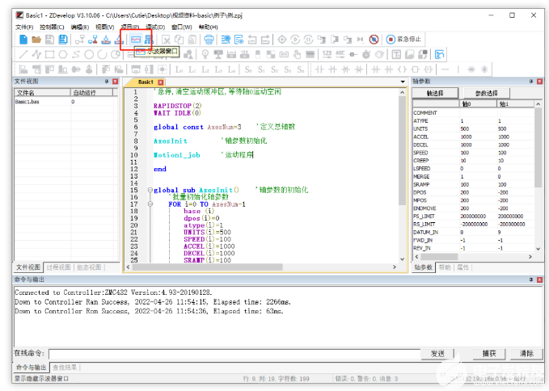The width and height of the screenshot is (549, 391).
Task: Collapse the AxesInit sub code fold
Action: tap(148, 190)
